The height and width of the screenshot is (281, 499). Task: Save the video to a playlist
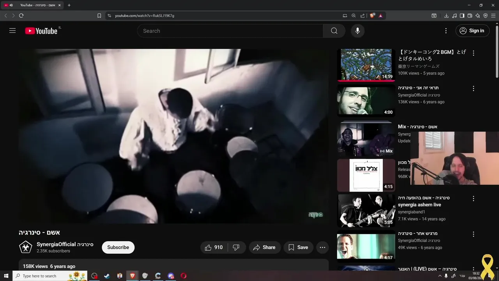point(298,247)
